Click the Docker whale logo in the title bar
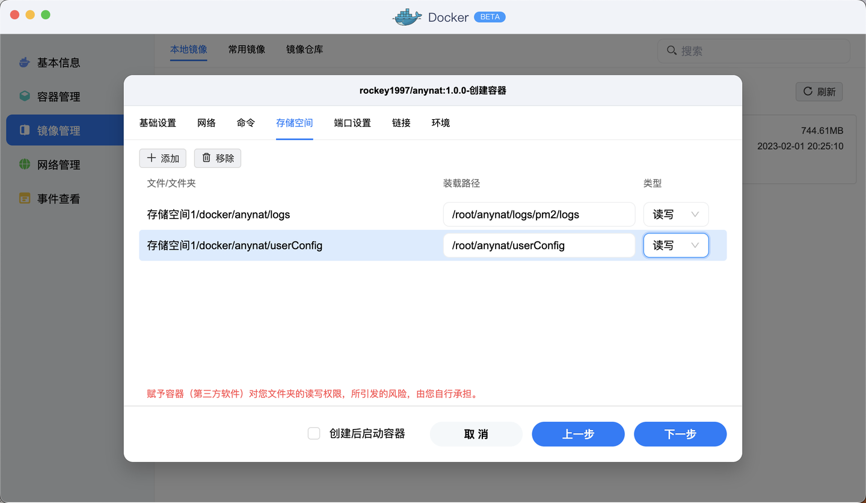Viewport: 866px width, 503px height. pyautogui.click(x=407, y=17)
